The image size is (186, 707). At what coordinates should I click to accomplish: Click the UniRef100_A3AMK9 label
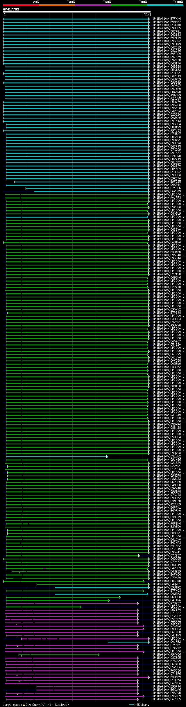pyautogui.click(x=167, y=96)
